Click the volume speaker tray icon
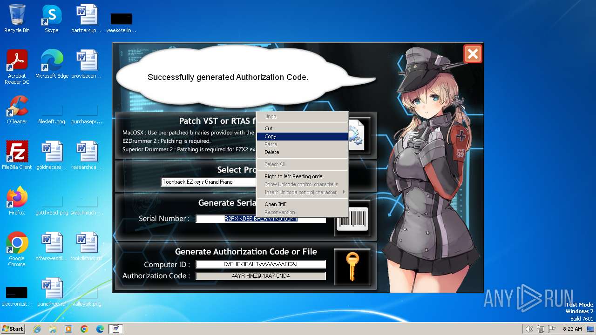This screenshot has height=335, width=596. (x=529, y=329)
